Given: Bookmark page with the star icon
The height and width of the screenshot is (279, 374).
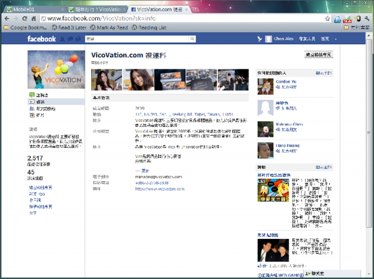Looking at the screenshot, I should [327, 19].
